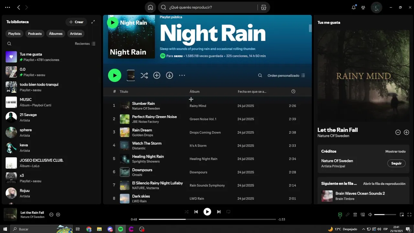Add current song via plus icon in player bar

pyautogui.click(x=58, y=215)
